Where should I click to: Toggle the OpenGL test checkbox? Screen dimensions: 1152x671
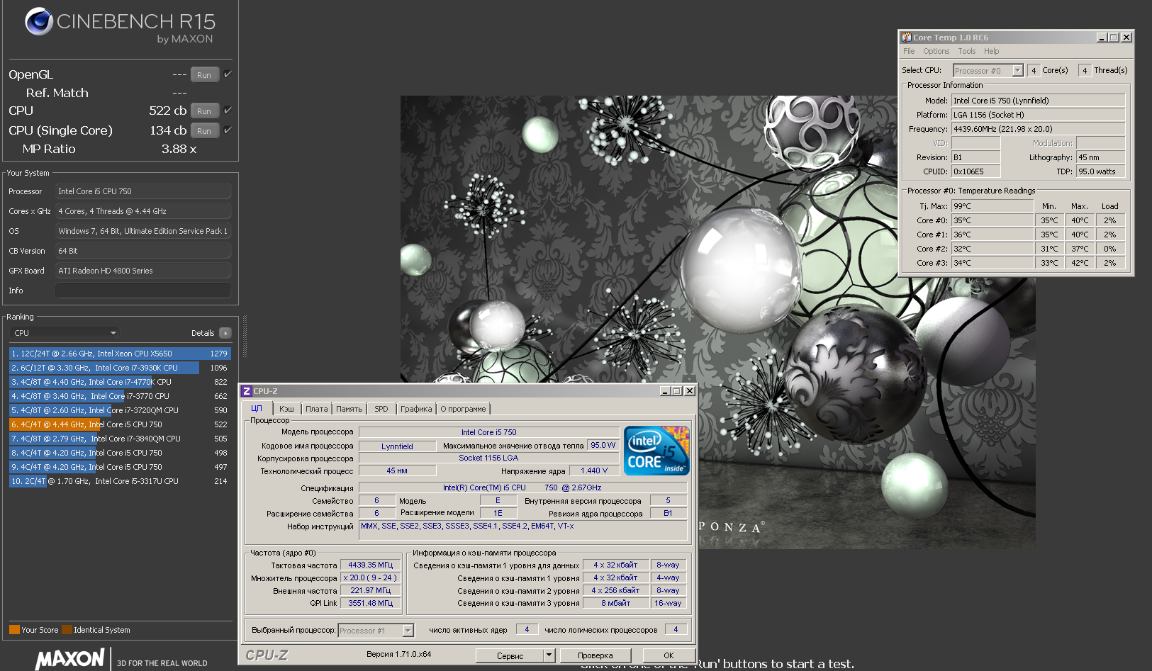(x=228, y=74)
